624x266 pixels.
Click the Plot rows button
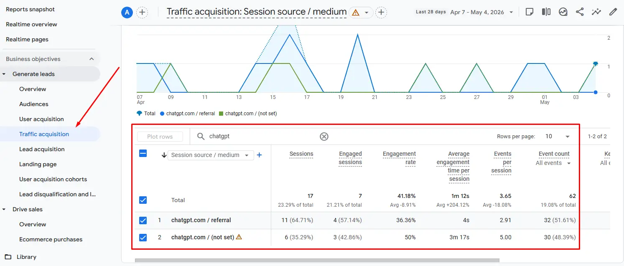click(x=160, y=137)
